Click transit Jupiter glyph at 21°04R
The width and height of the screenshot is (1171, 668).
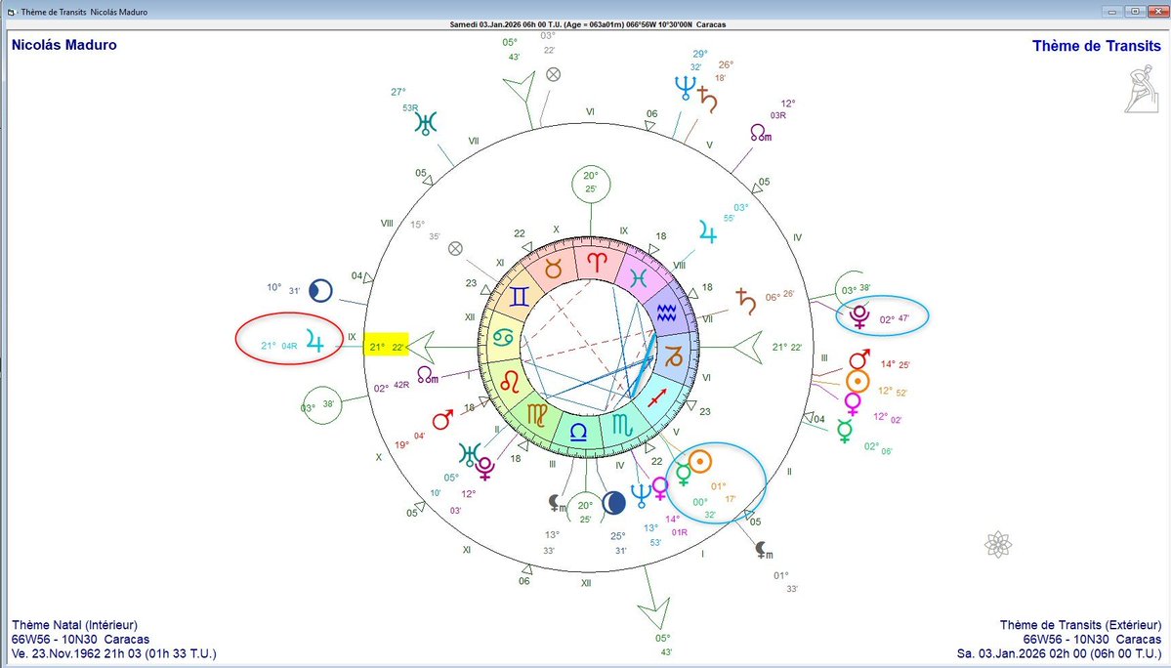315,342
